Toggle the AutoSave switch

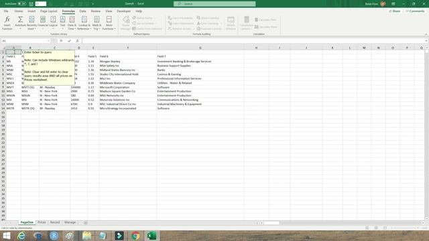[22, 4]
